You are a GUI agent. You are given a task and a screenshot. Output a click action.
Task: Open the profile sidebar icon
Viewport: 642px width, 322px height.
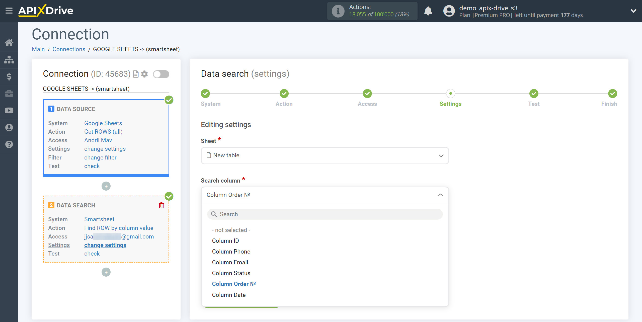point(9,127)
